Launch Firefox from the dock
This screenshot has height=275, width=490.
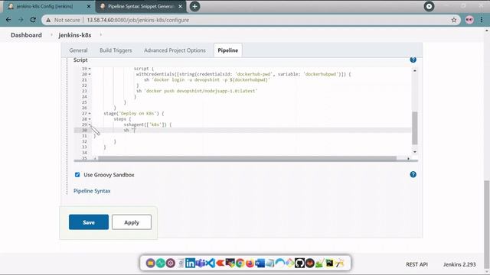coord(250,264)
